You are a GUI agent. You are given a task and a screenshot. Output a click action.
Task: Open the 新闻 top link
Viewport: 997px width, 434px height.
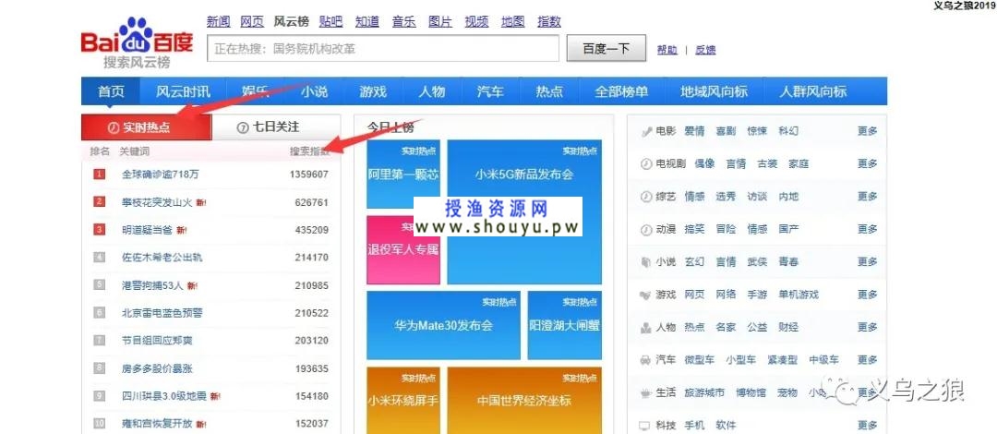tap(218, 21)
